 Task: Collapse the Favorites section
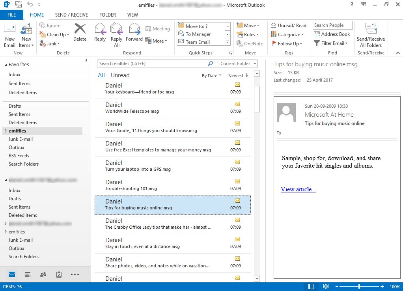[6, 65]
